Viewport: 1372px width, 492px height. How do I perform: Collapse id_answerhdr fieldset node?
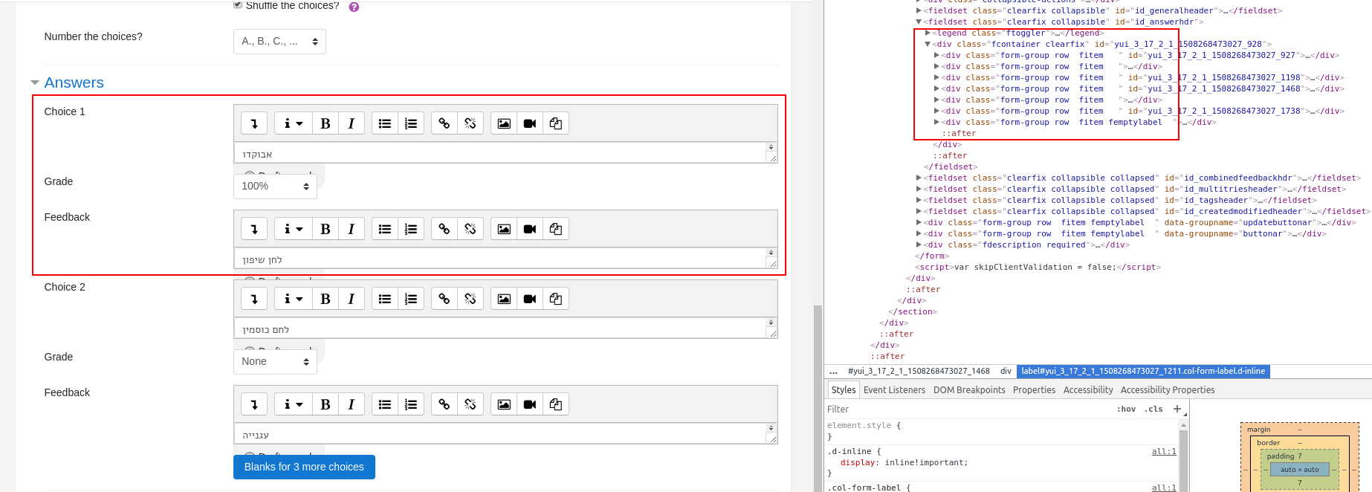[x=919, y=22]
